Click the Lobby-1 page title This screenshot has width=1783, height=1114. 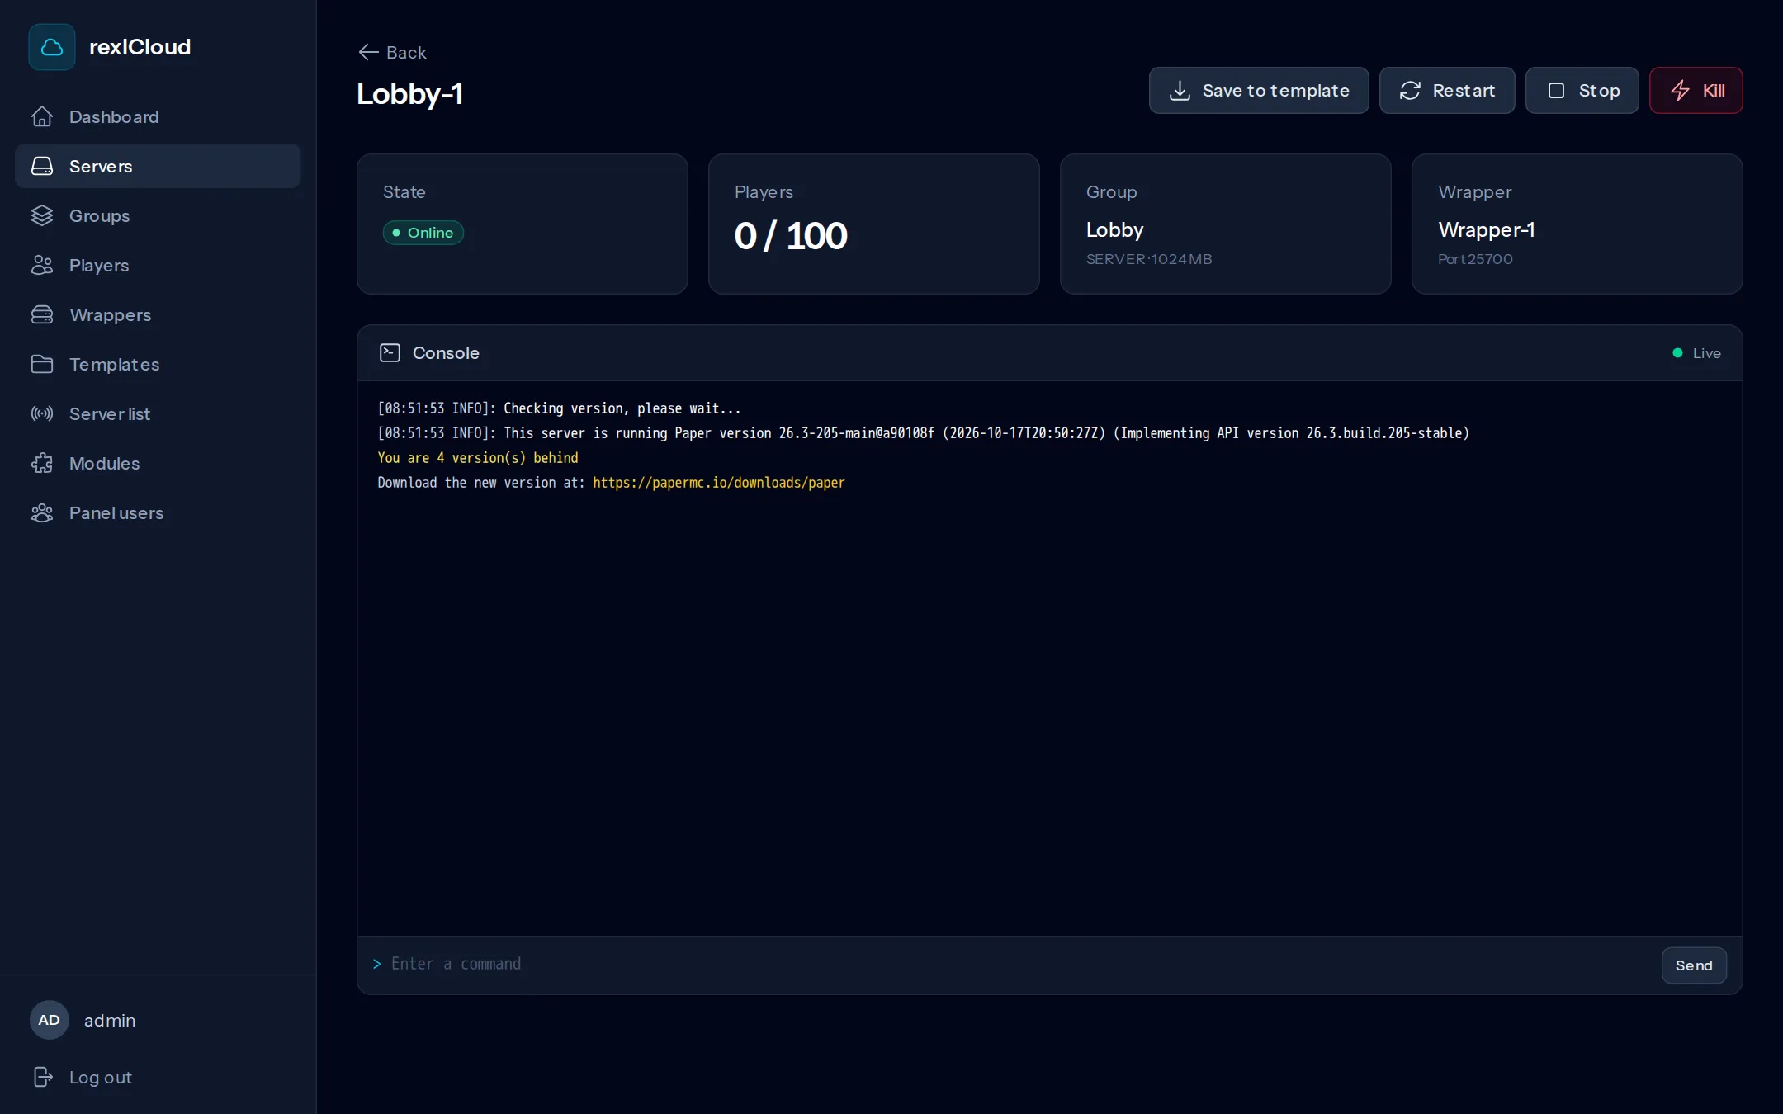[409, 94]
